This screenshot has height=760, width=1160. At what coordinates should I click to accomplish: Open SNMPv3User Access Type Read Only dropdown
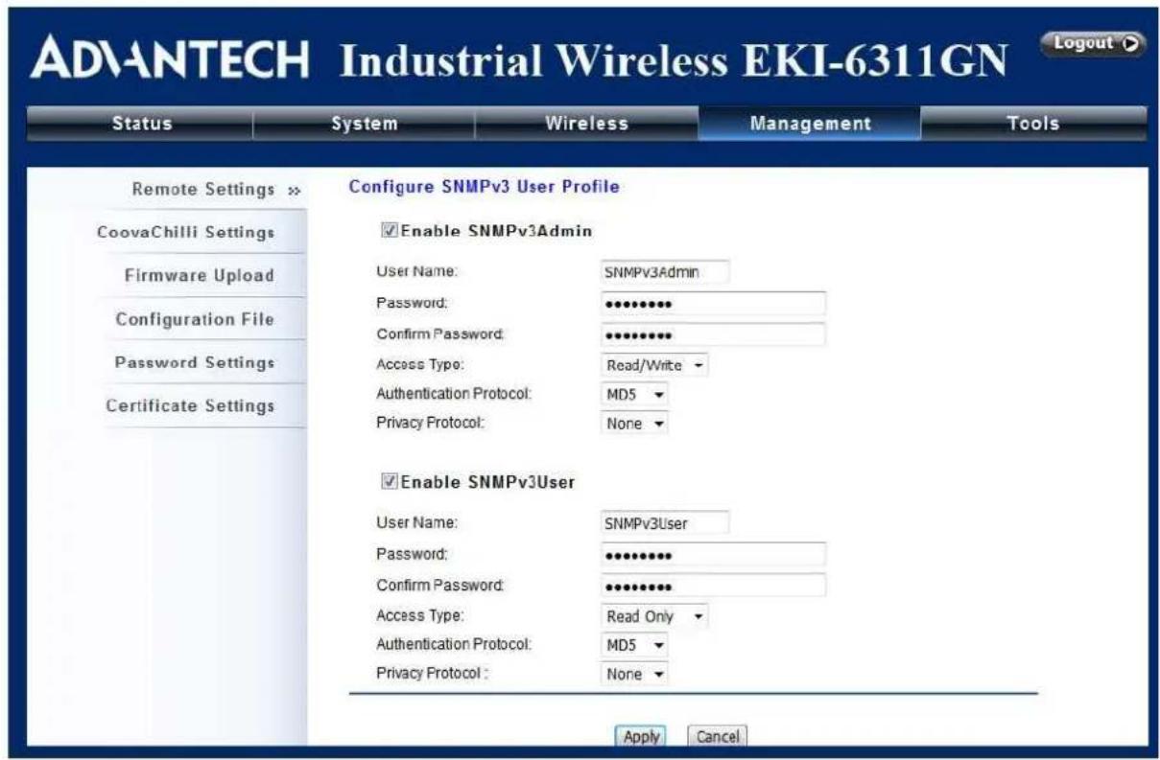[654, 616]
